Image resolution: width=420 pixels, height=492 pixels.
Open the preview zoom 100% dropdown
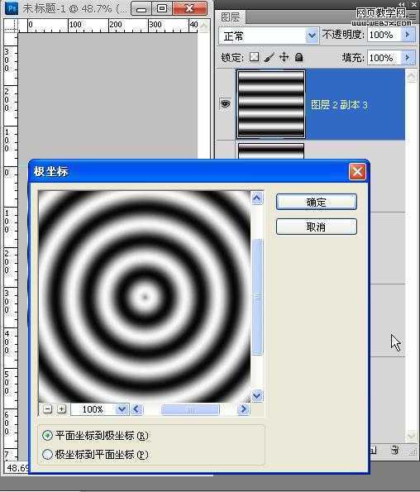(122, 409)
